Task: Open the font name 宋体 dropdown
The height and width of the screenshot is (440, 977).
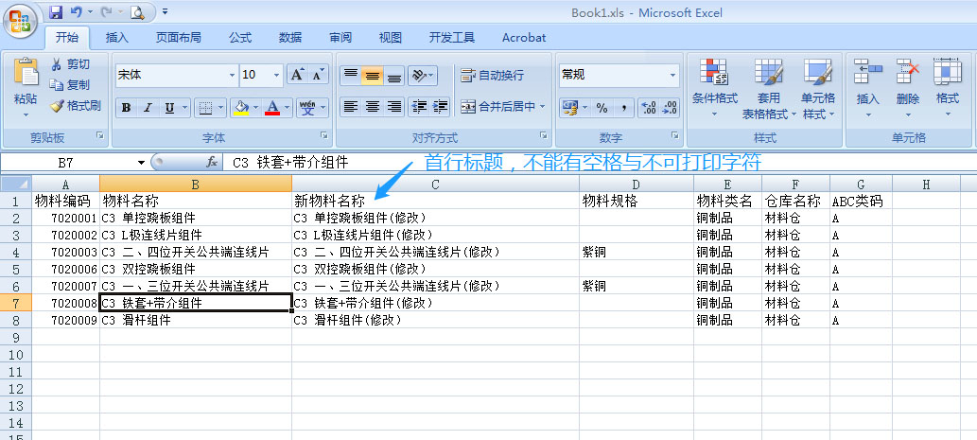Action: (x=232, y=75)
